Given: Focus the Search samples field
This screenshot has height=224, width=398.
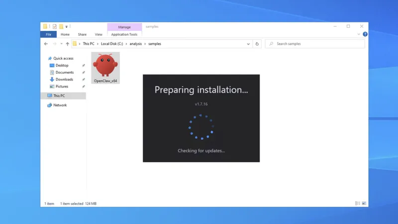Looking at the screenshot, I should (x=315, y=44).
